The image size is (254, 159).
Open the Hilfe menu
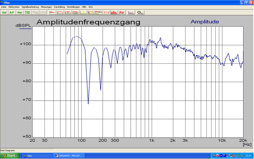tap(84, 7)
